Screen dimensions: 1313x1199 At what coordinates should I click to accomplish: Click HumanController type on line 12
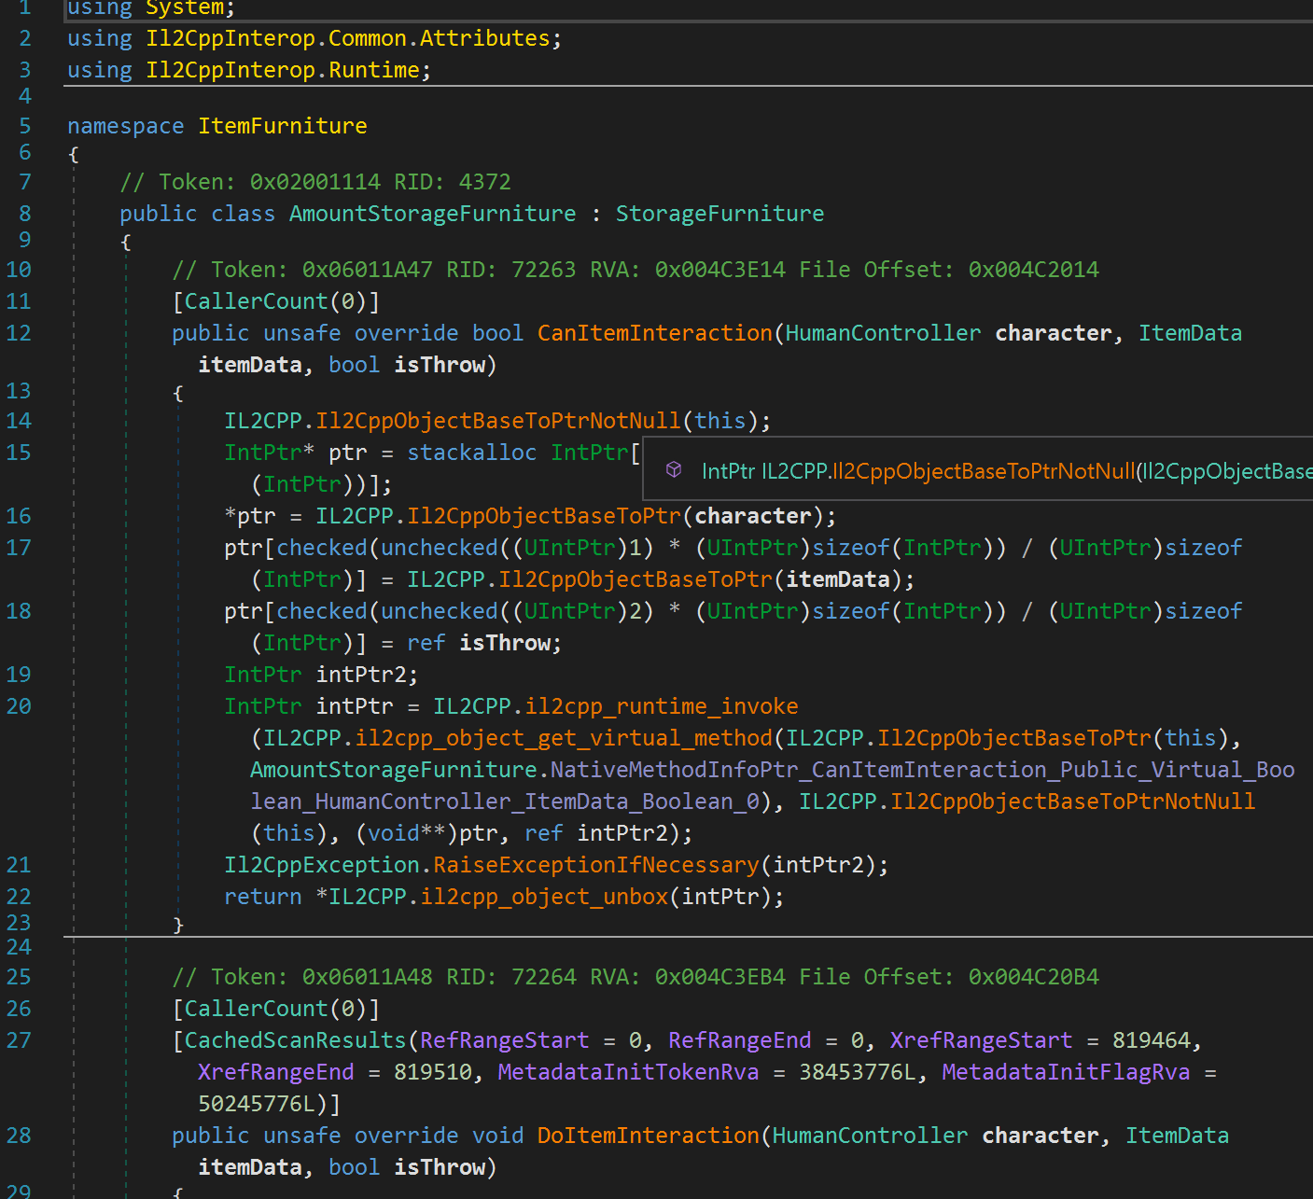883,333
